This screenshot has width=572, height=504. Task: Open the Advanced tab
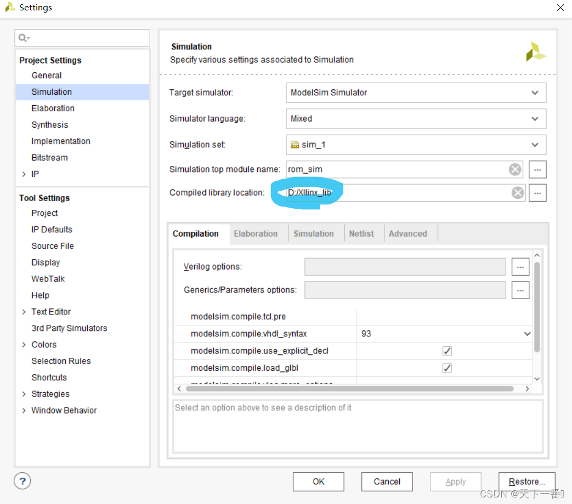[x=407, y=233]
